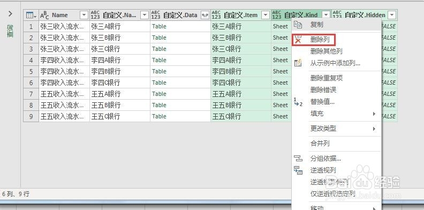The image size is (424, 210).
Task: Click the 查询 pane label
Action: [10, 32]
